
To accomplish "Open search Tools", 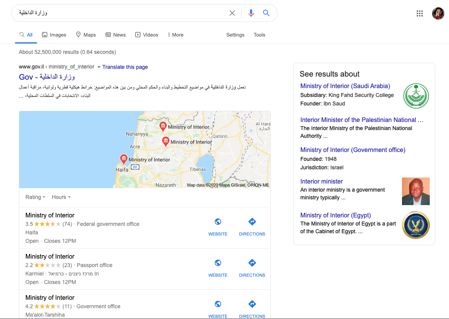I will point(260,35).
